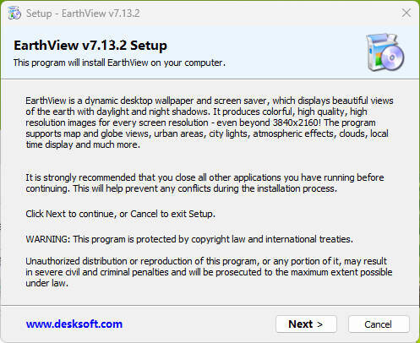Cancel the EarthView setup
This screenshot has width=420, height=343.
(379, 324)
